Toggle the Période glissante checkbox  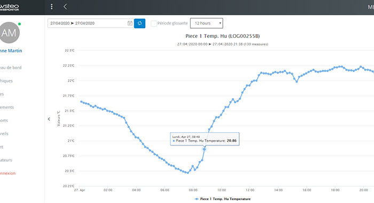point(154,23)
